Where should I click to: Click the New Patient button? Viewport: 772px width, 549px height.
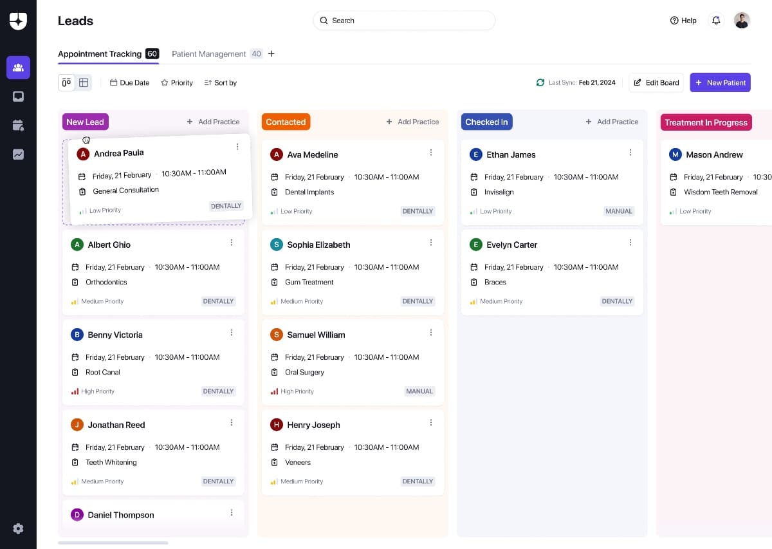tap(720, 82)
